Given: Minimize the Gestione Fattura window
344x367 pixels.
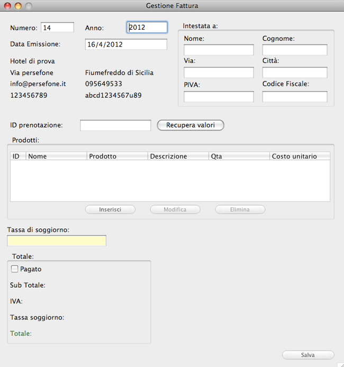Looking at the screenshot, I should 18,6.
